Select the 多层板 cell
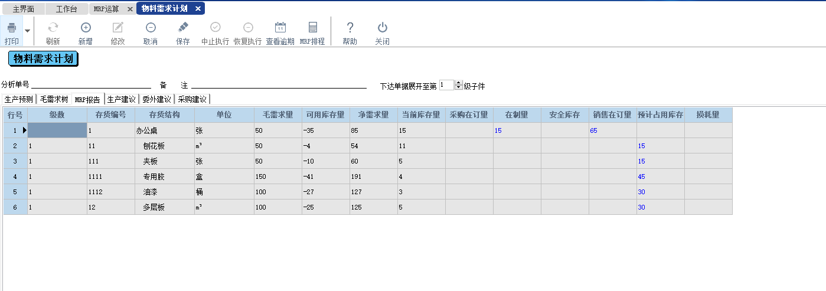 point(165,207)
